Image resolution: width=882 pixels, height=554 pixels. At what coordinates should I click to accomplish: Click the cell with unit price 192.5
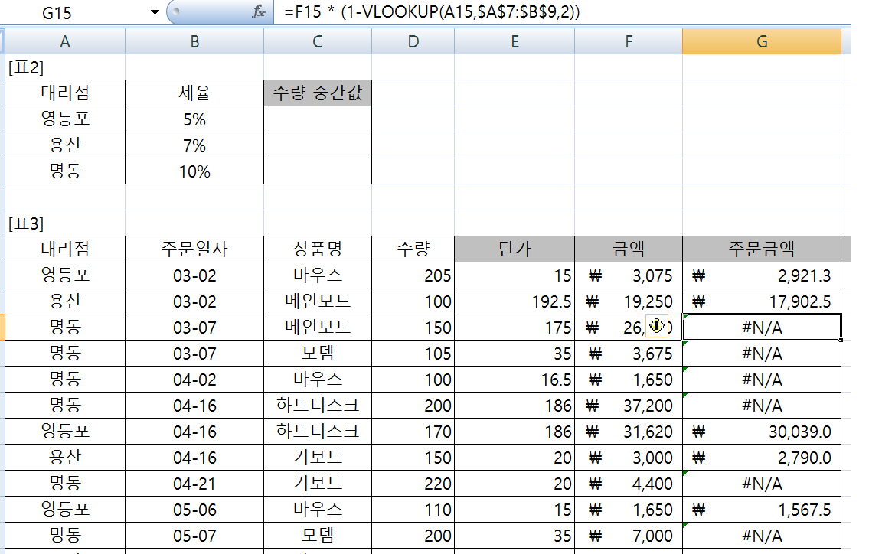514,301
